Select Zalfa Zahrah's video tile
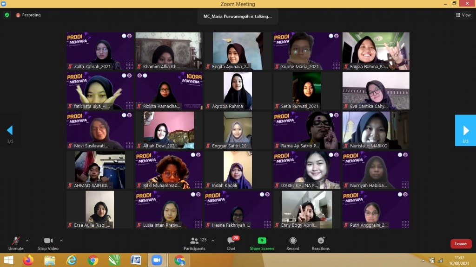 tap(100, 51)
